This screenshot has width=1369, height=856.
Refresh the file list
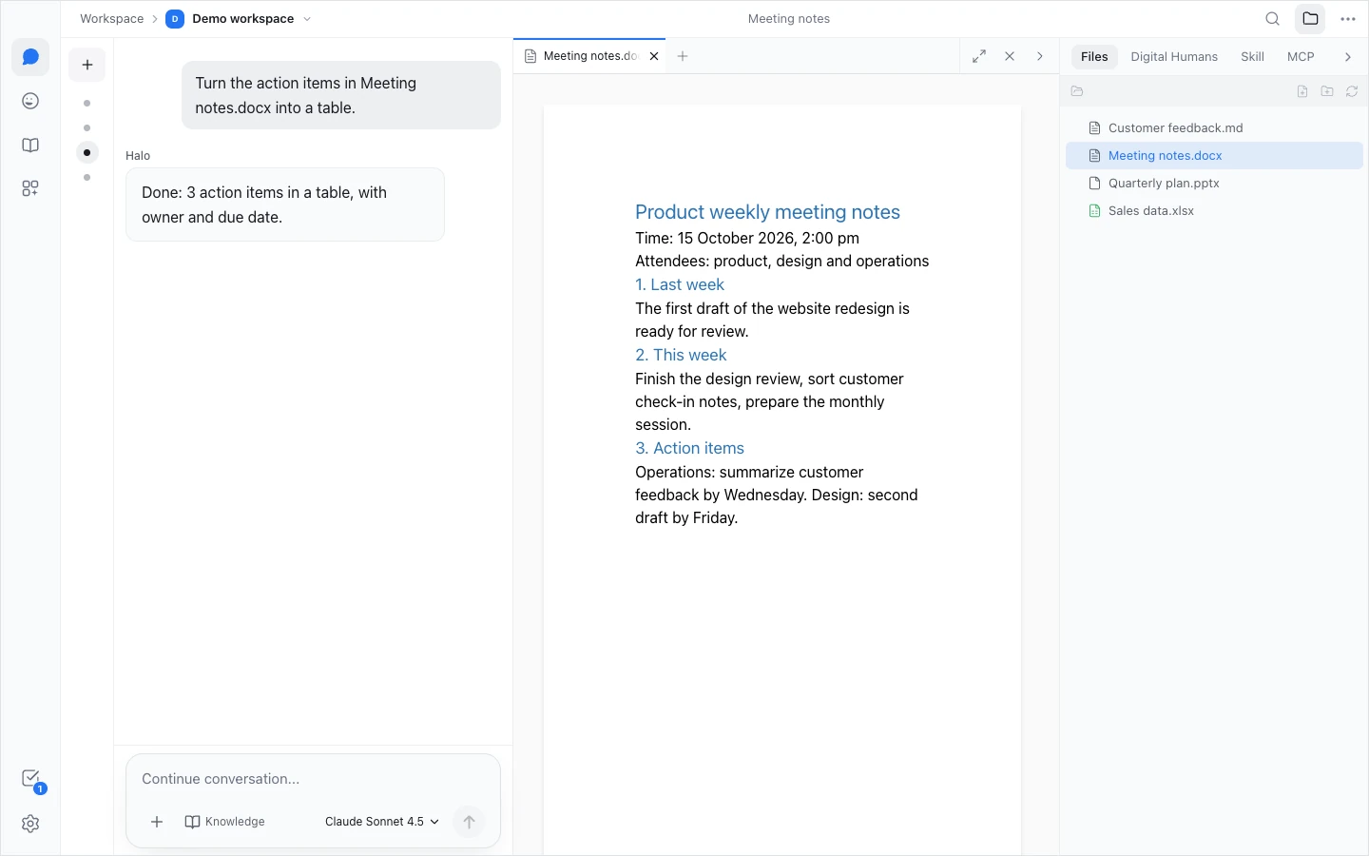pyautogui.click(x=1352, y=91)
